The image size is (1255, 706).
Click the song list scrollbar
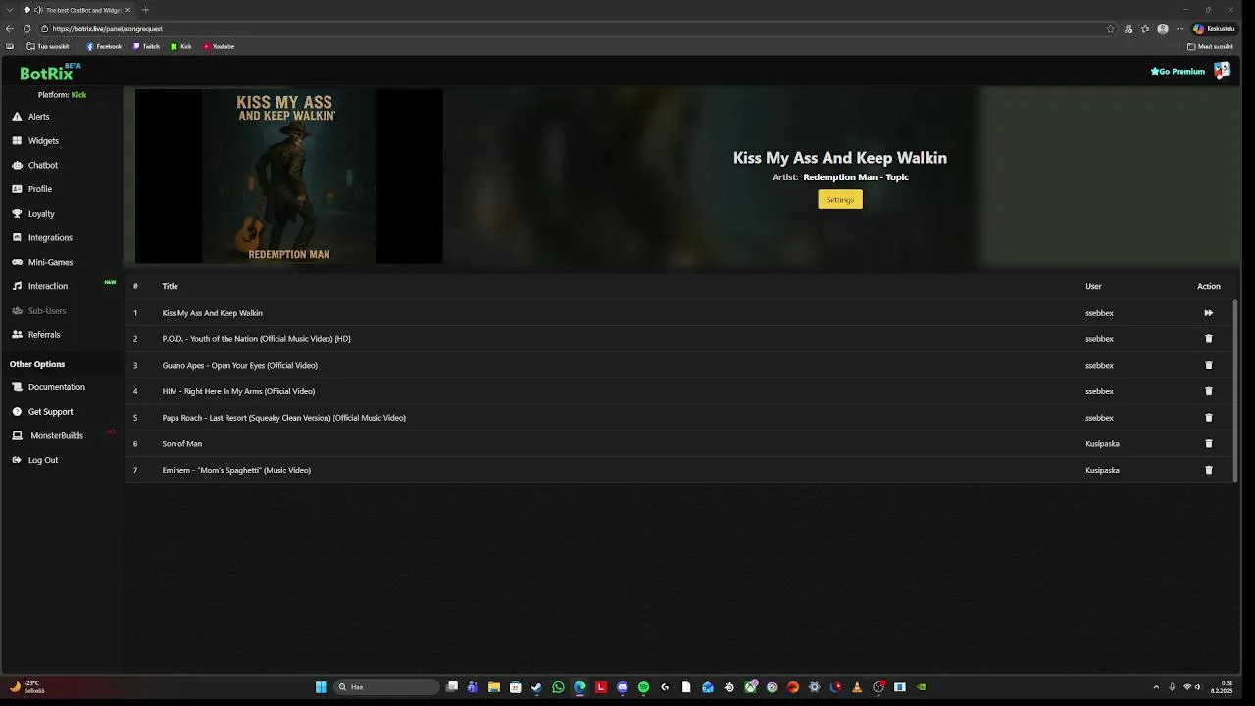pos(1235,389)
